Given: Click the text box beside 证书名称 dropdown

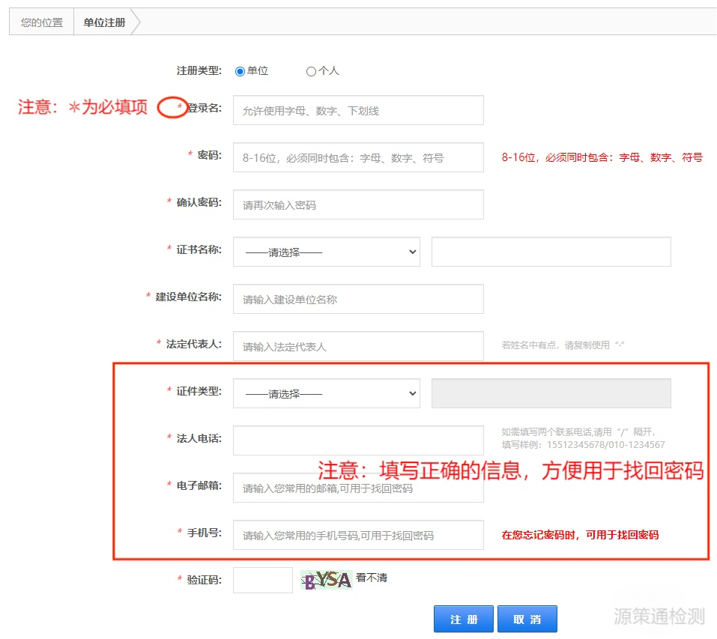Looking at the screenshot, I should pyautogui.click(x=551, y=252).
